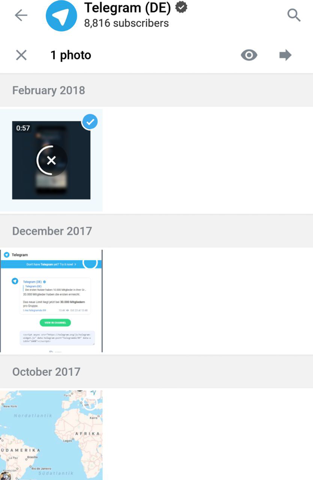Viewport: 313px width, 480px height.
Task: Tap the verified badge next to Telegram (DE)
Action: 181,7
